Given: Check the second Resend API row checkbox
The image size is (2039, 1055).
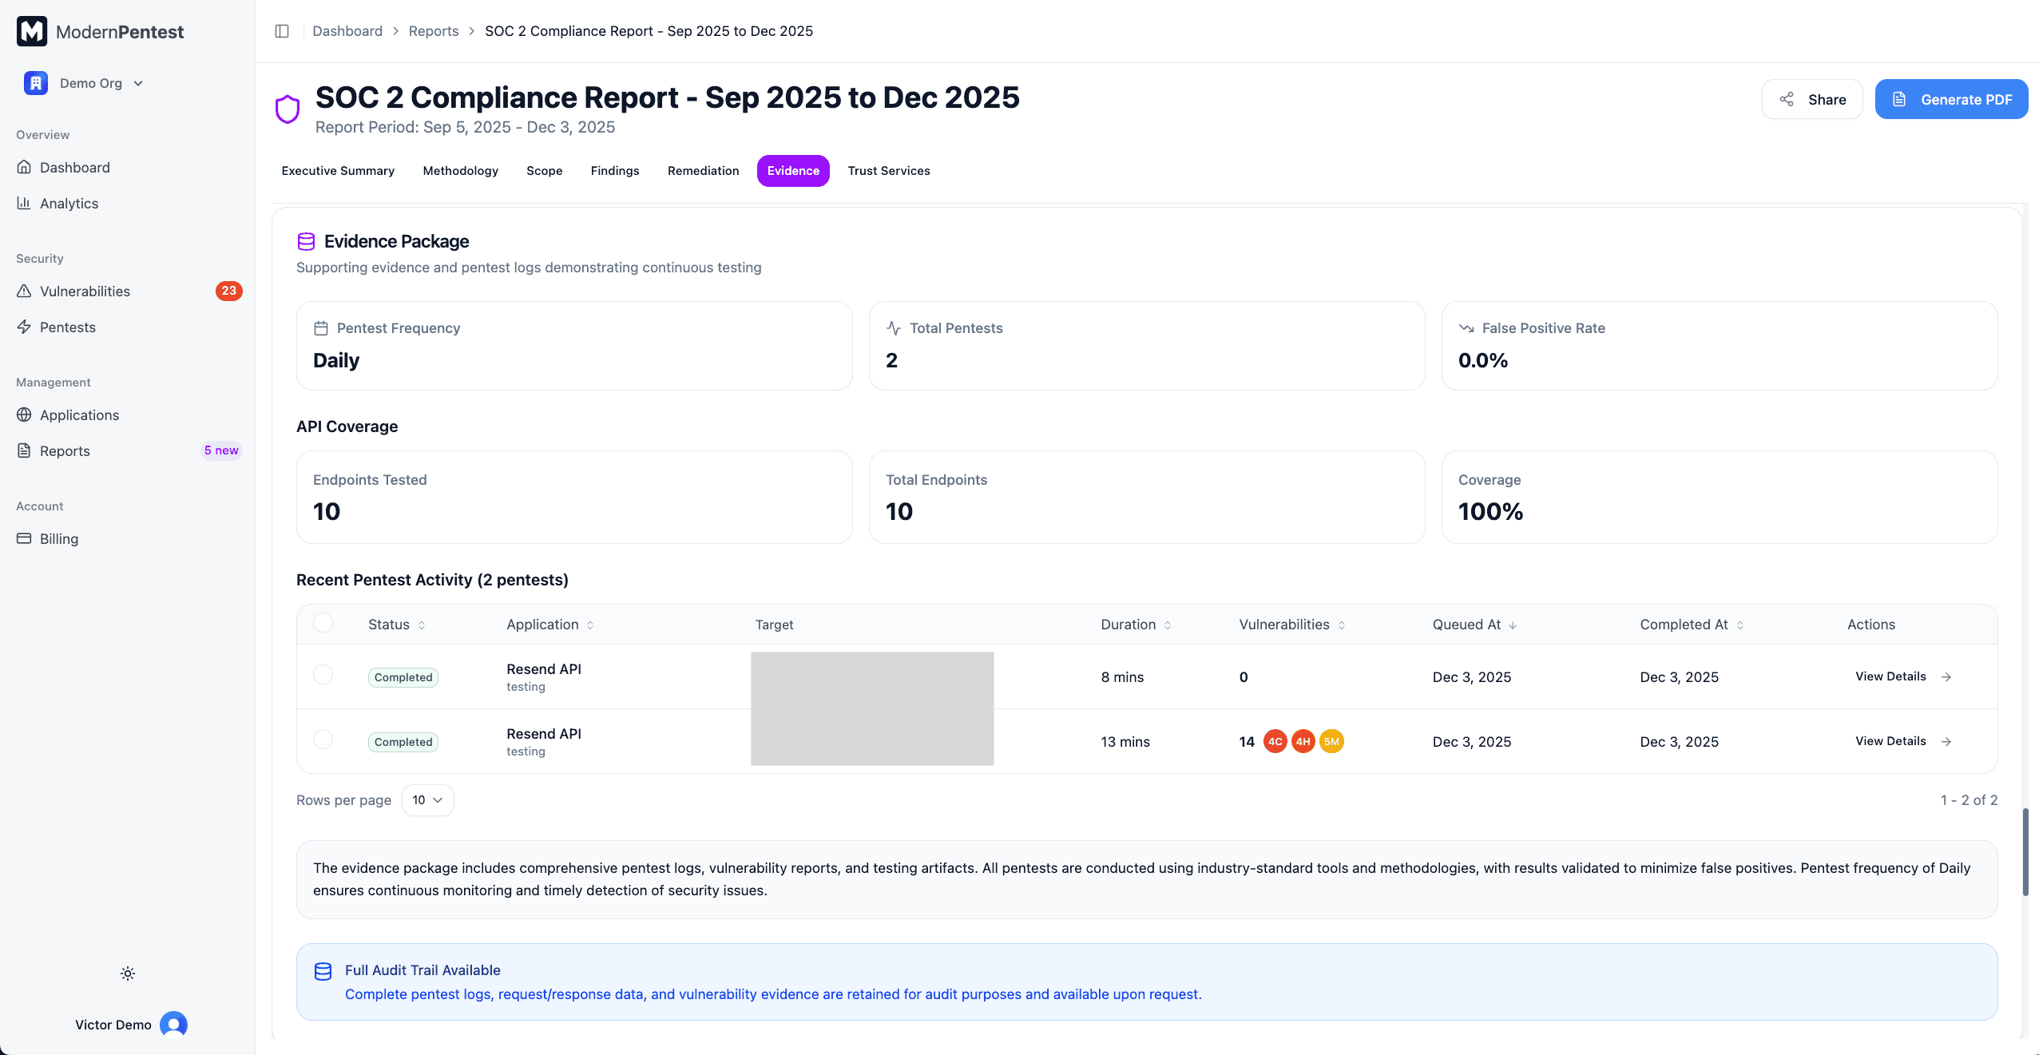Looking at the screenshot, I should coord(323,740).
